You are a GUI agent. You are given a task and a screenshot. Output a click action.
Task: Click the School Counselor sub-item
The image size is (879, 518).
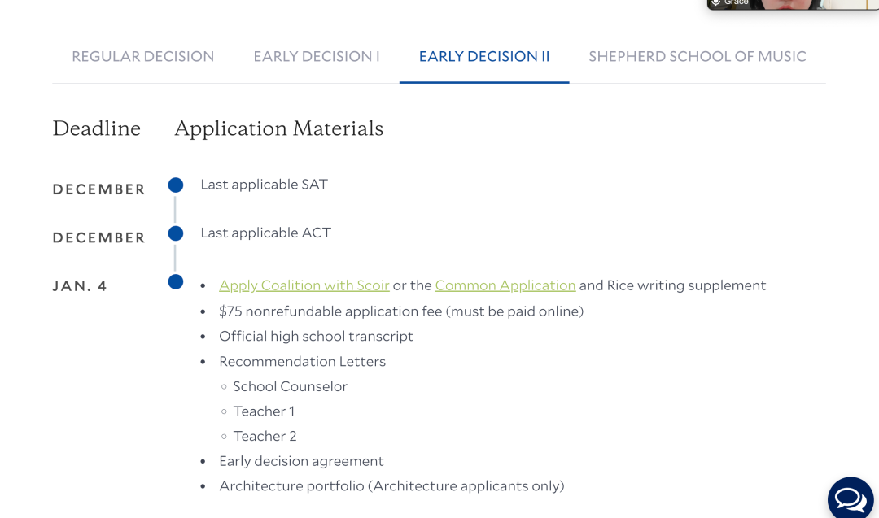pyautogui.click(x=290, y=386)
